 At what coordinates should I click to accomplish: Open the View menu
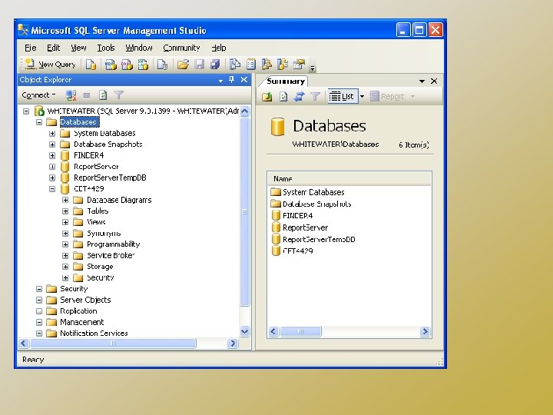point(78,48)
